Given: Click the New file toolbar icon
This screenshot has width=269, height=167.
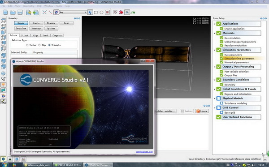Looking at the screenshot, I should (5, 13).
